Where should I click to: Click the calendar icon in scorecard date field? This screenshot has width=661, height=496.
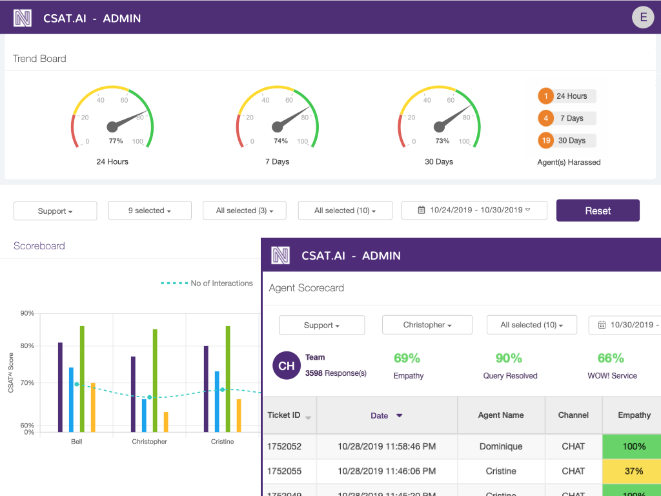(x=602, y=325)
